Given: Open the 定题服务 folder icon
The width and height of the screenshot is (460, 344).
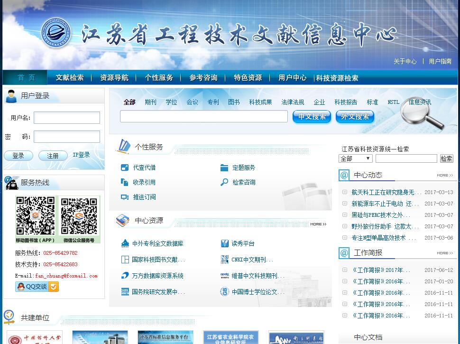Looking at the screenshot, I should pos(224,167).
